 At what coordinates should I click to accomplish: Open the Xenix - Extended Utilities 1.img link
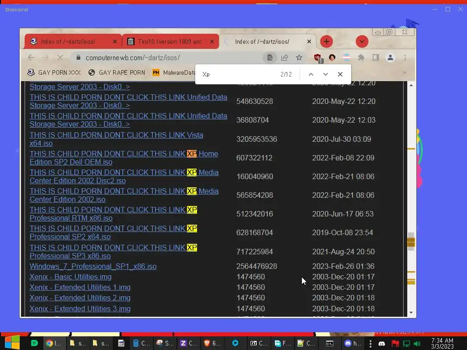(x=80, y=287)
